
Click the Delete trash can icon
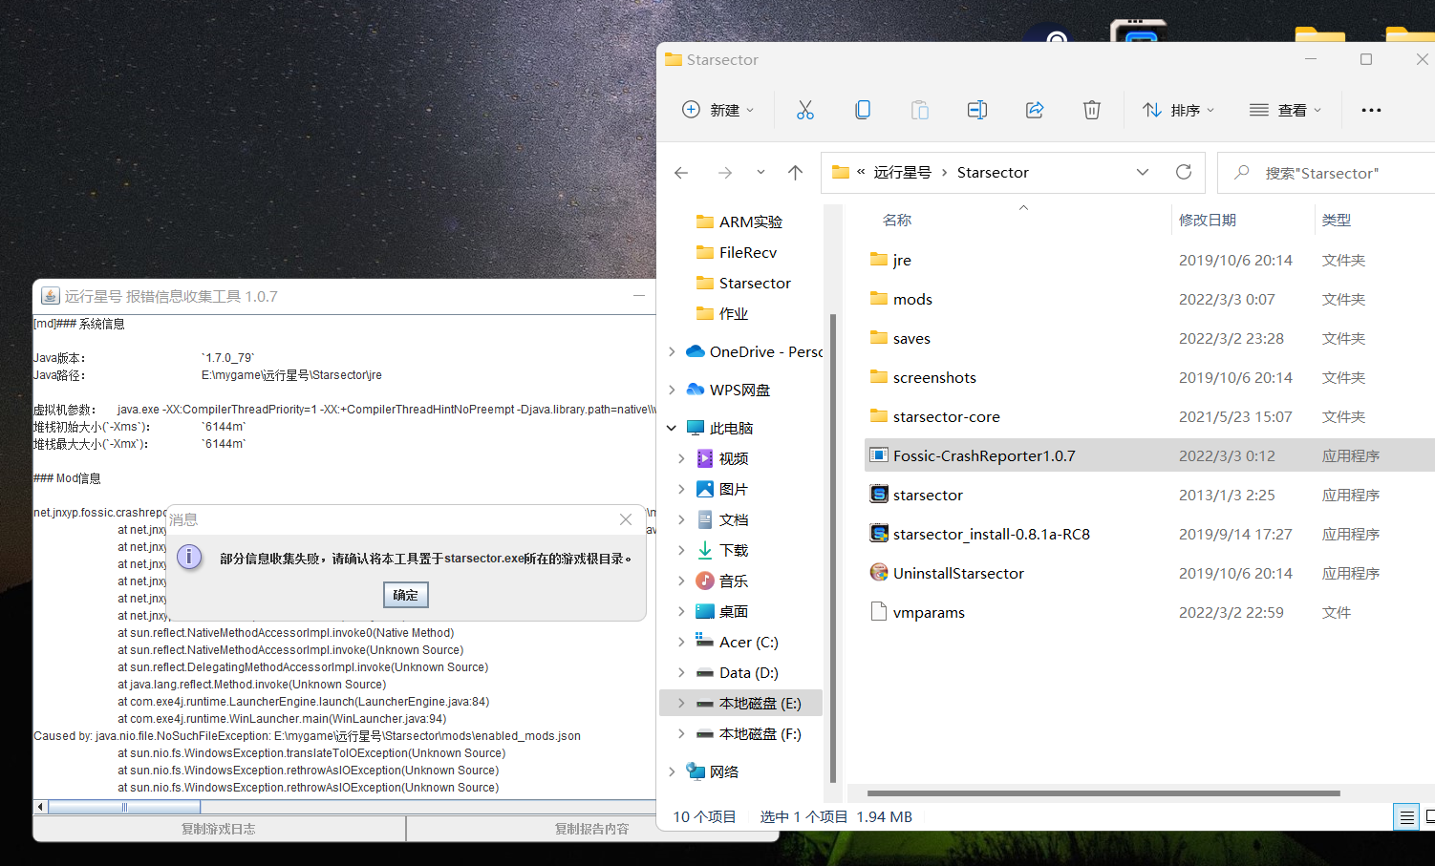[x=1091, y=110]
